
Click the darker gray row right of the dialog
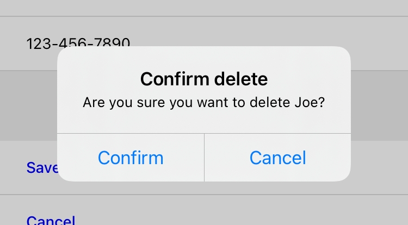(x=379, y=105)
